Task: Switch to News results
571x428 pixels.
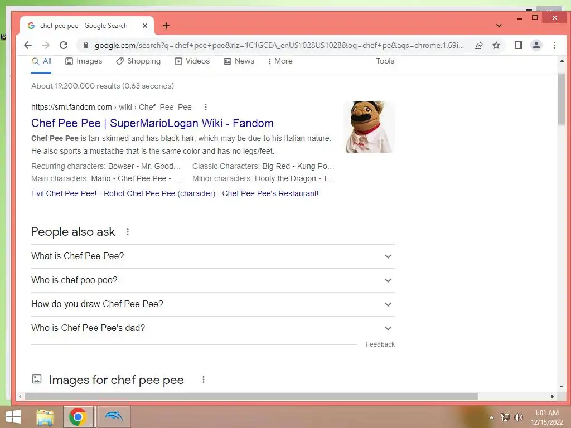Action: click(239, 61)
